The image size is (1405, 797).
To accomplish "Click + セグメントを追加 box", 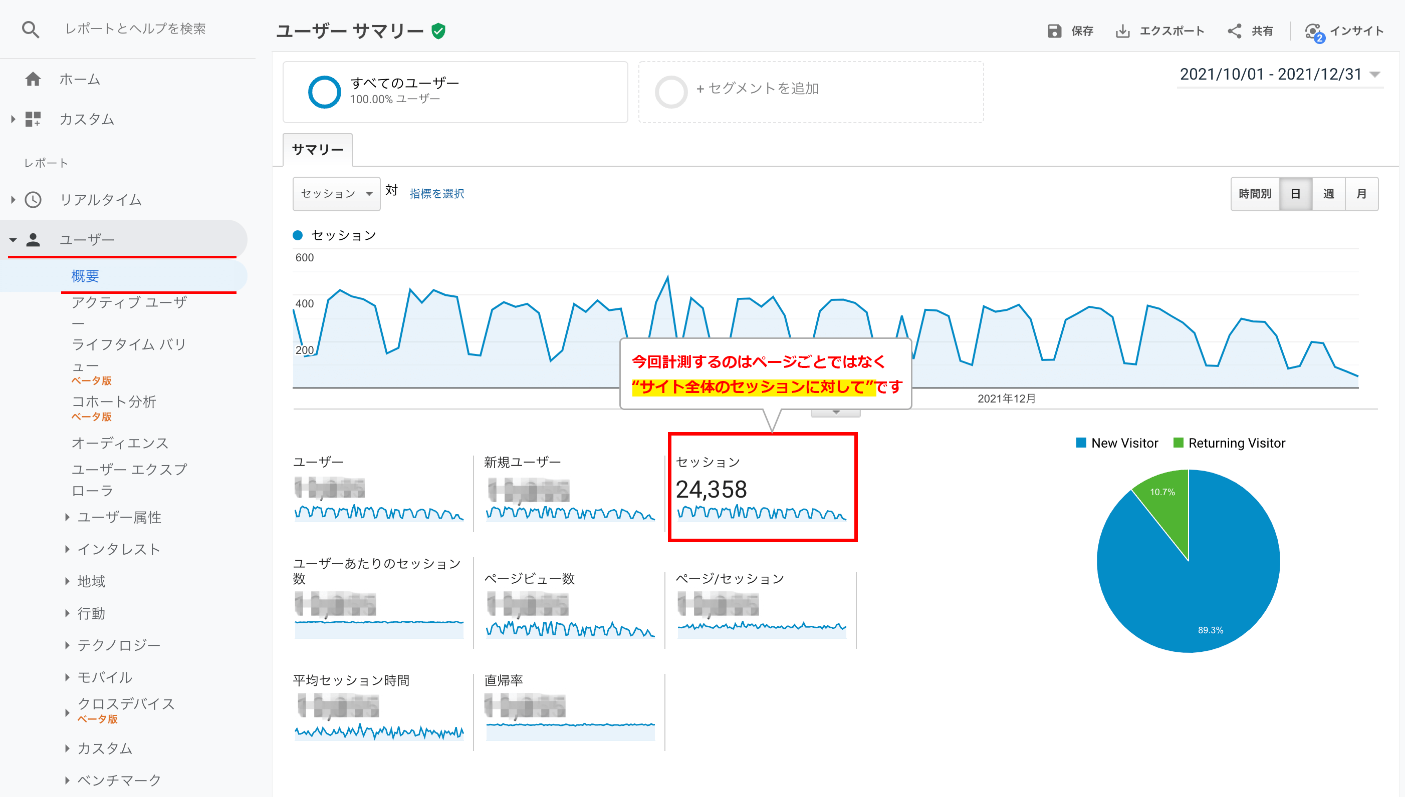I will [x=811, y=92].
